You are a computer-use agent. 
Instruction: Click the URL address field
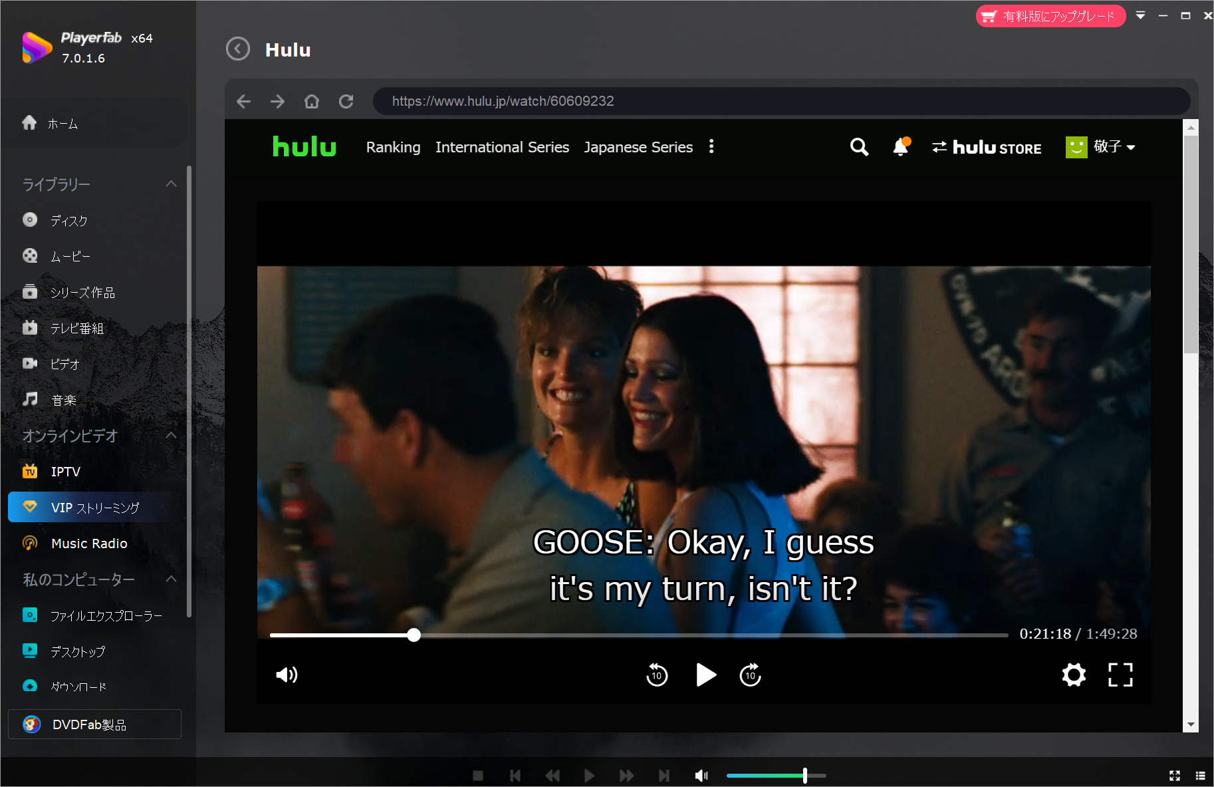coord(781,101)
